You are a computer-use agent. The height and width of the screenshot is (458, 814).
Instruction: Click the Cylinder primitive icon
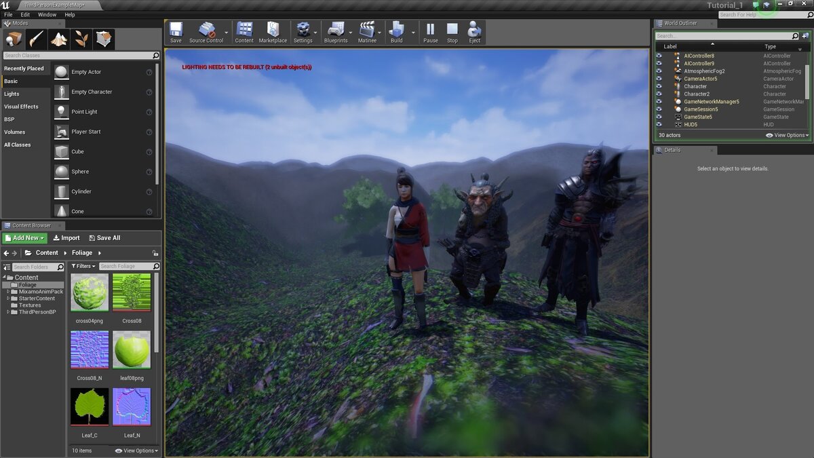(62, 191)
